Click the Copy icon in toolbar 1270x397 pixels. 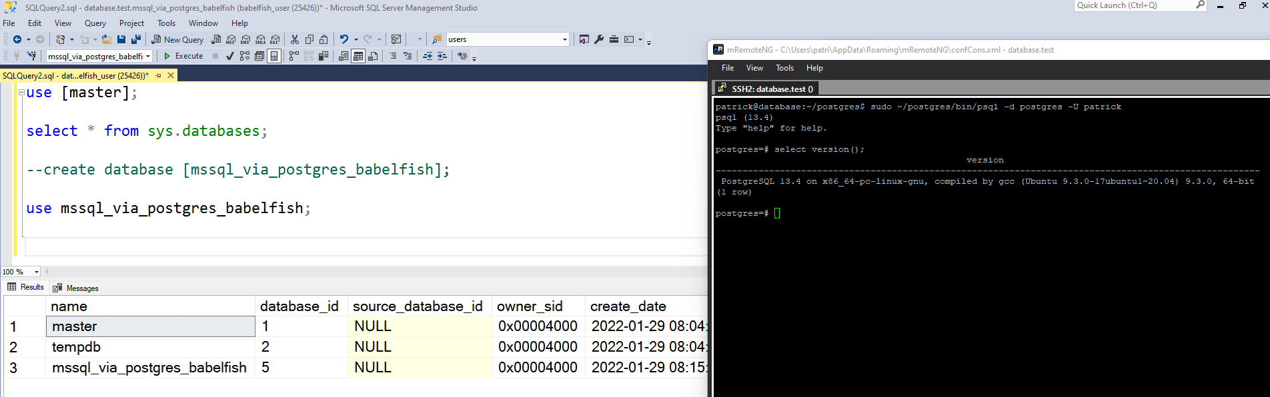coord(309,39)
